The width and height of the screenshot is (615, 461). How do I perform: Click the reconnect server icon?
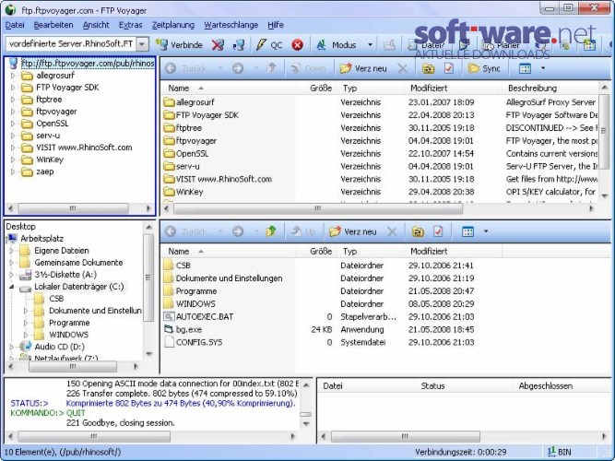tap(239, 45)
